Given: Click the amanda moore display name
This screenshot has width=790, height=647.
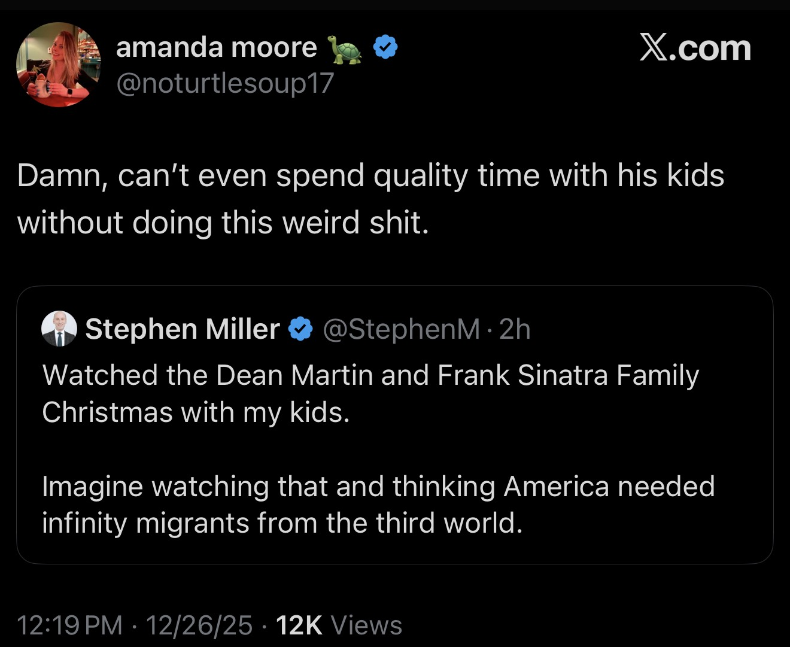Looking at the screenshot, I should point(216,48).
